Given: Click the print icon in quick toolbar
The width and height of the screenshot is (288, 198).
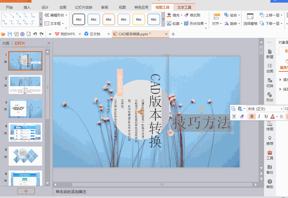Looking at the screenshot, I should pyautogui.click(x=23, y=34).
